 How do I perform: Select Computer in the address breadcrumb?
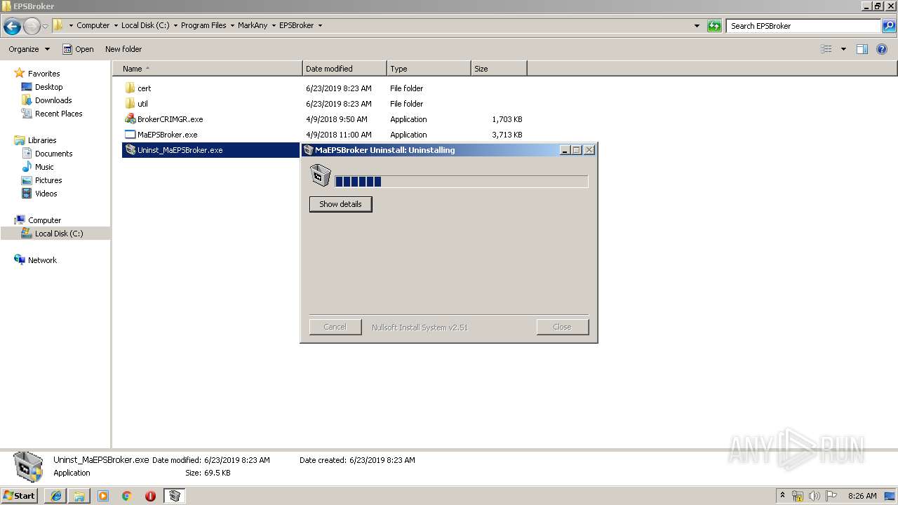(93, 25)
